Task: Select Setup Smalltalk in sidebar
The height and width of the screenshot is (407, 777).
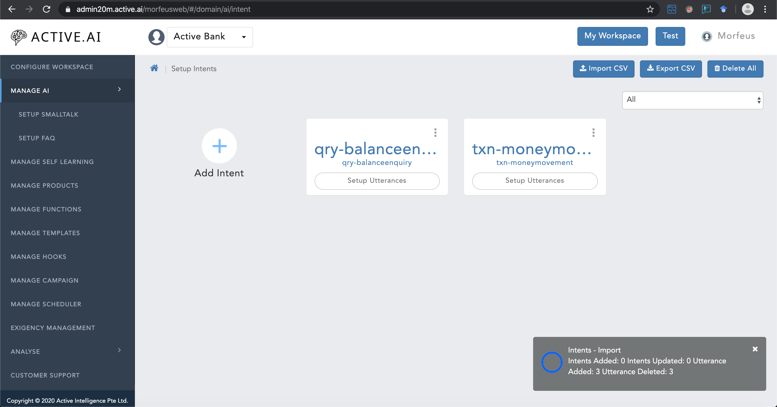Action: tap(49, 115)
